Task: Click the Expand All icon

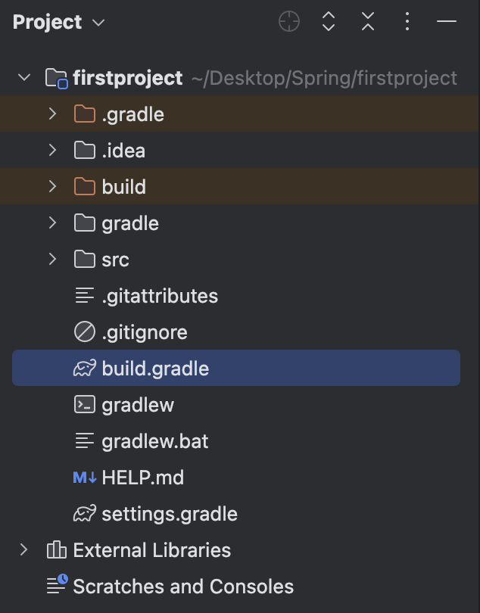Action: 329,21
